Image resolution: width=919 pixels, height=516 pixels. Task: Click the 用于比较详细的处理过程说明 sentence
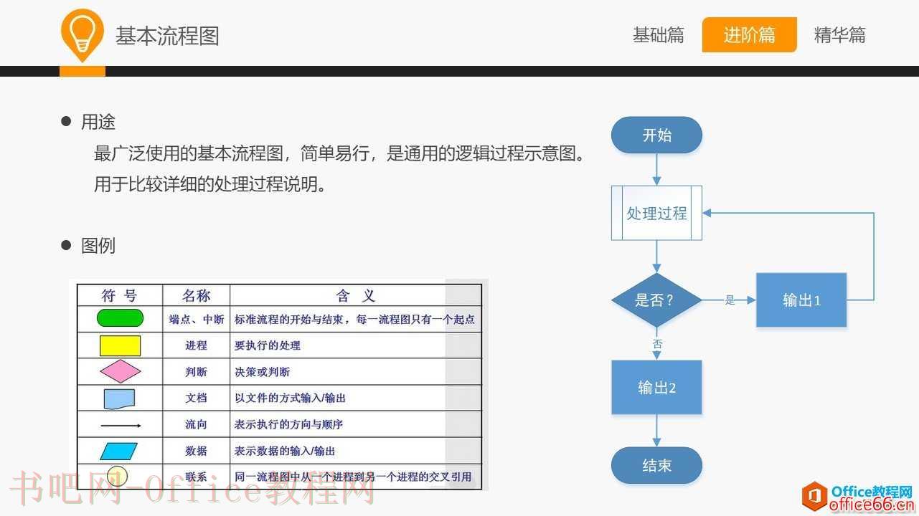pos(211,184)
